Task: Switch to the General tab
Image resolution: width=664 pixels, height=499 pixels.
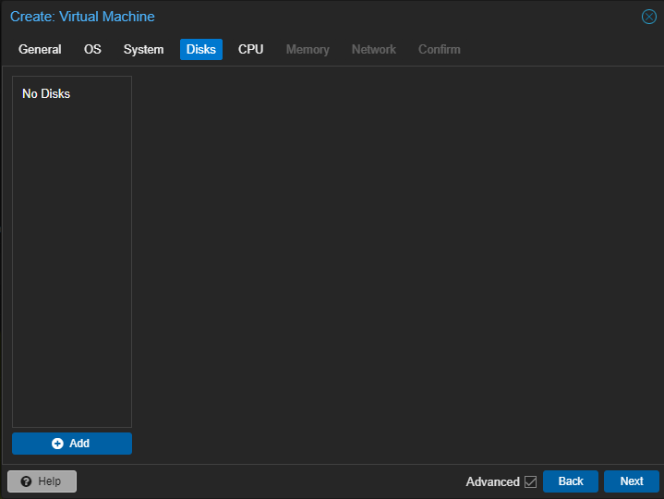Action: coord(40,49)
